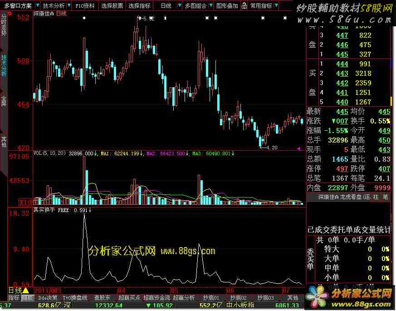Viewport: 396px width, 311px height.
Task: Click the 图形叠加 toolbar button
Action: pyautogui.click(x=227, y=5)
